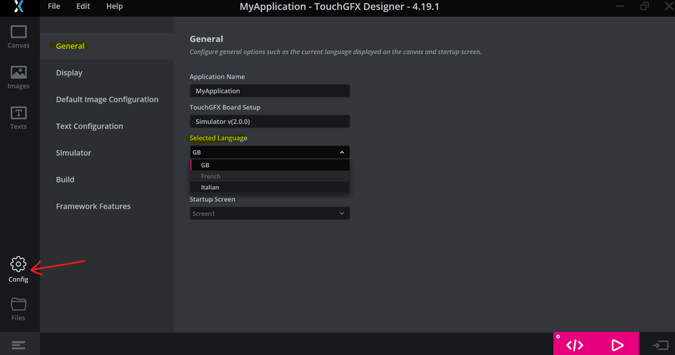Choose French from the language list

click(270, 176)
